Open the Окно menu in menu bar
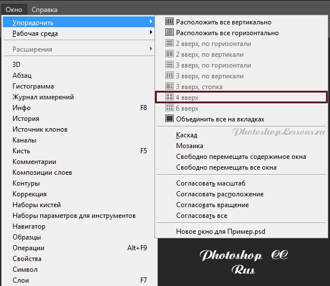The image size is (330, 286). click(x=14, y=10)
